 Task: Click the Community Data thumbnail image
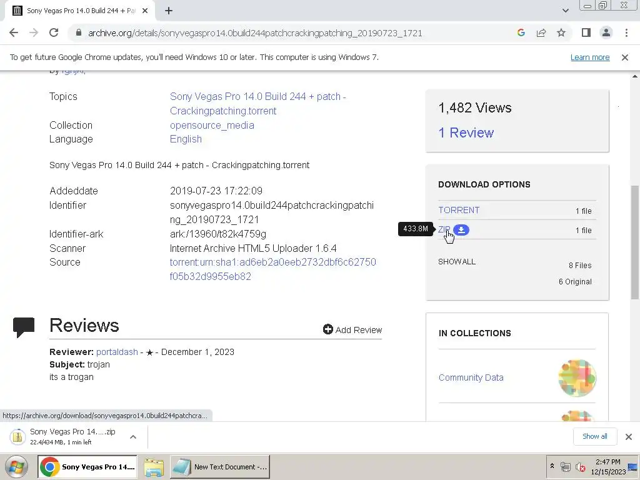[577, 378]
